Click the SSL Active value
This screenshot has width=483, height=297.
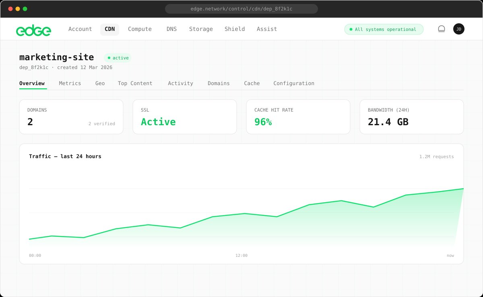click(158, 122)
